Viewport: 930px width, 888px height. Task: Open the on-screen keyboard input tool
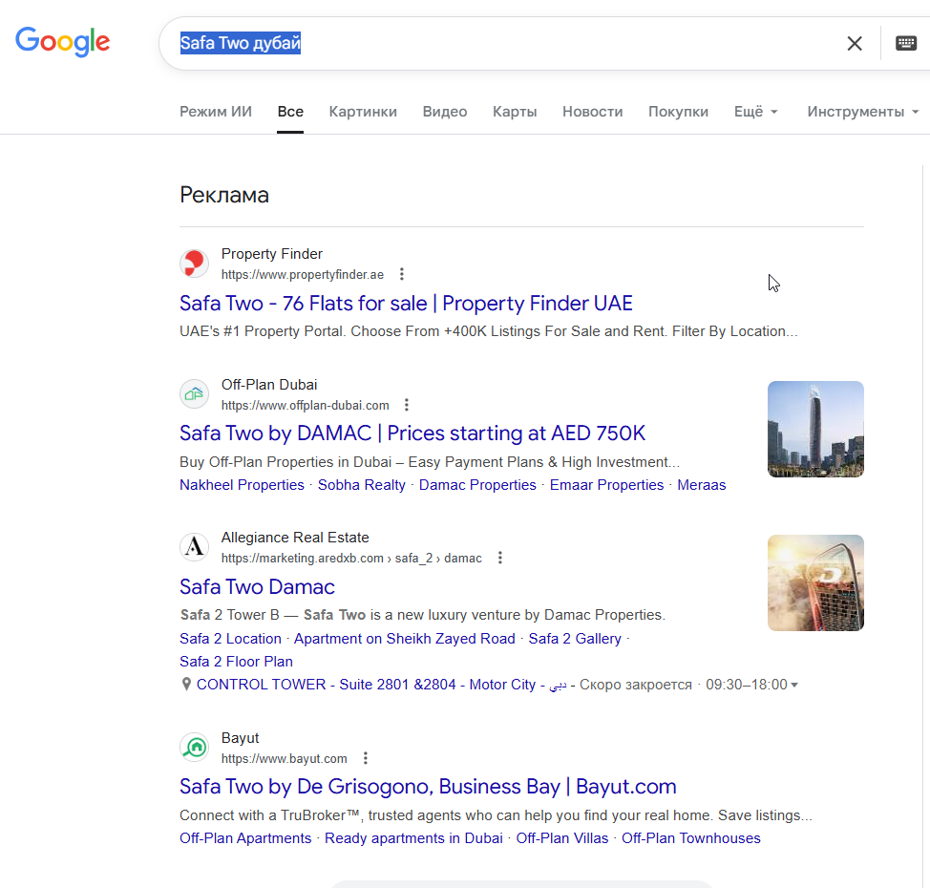coord(906,43)
